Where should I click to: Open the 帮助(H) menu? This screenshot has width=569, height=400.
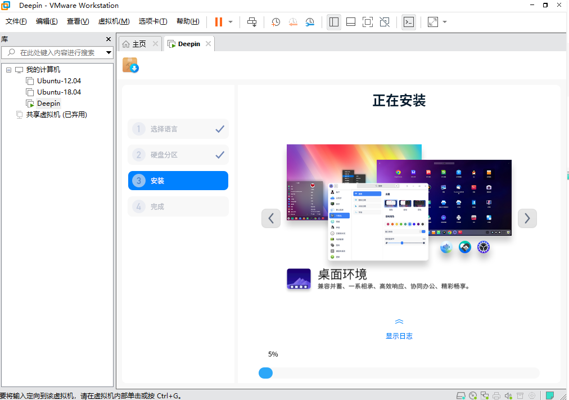pos(188,21)
